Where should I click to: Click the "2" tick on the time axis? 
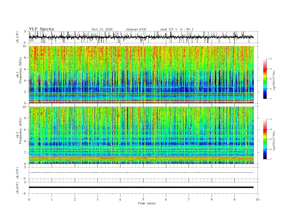click(75, 199)
